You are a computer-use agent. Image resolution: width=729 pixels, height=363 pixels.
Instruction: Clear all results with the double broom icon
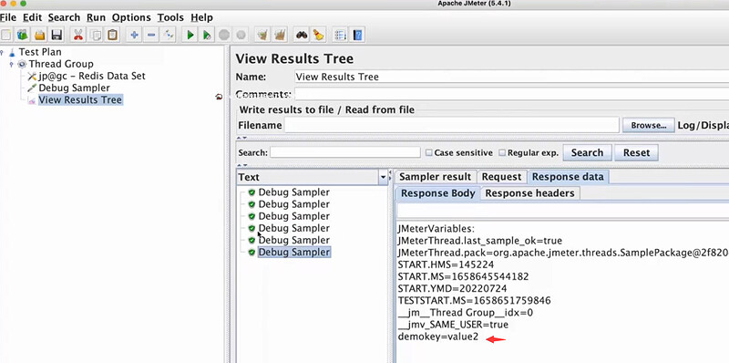tap(280, 35)
